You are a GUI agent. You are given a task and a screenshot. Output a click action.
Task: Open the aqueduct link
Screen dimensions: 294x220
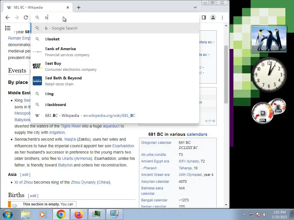pyautogui.click(x=111, y=126)
